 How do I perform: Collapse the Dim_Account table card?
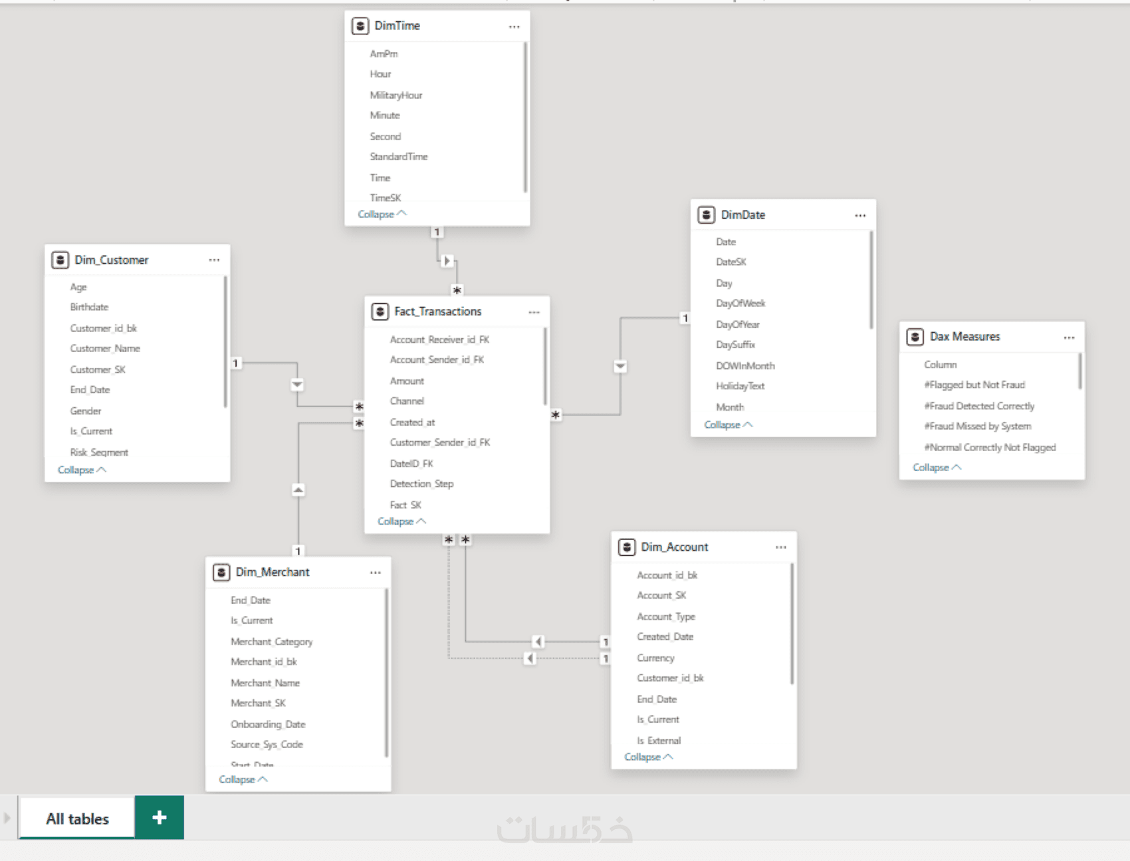click(x=648, y=757)
